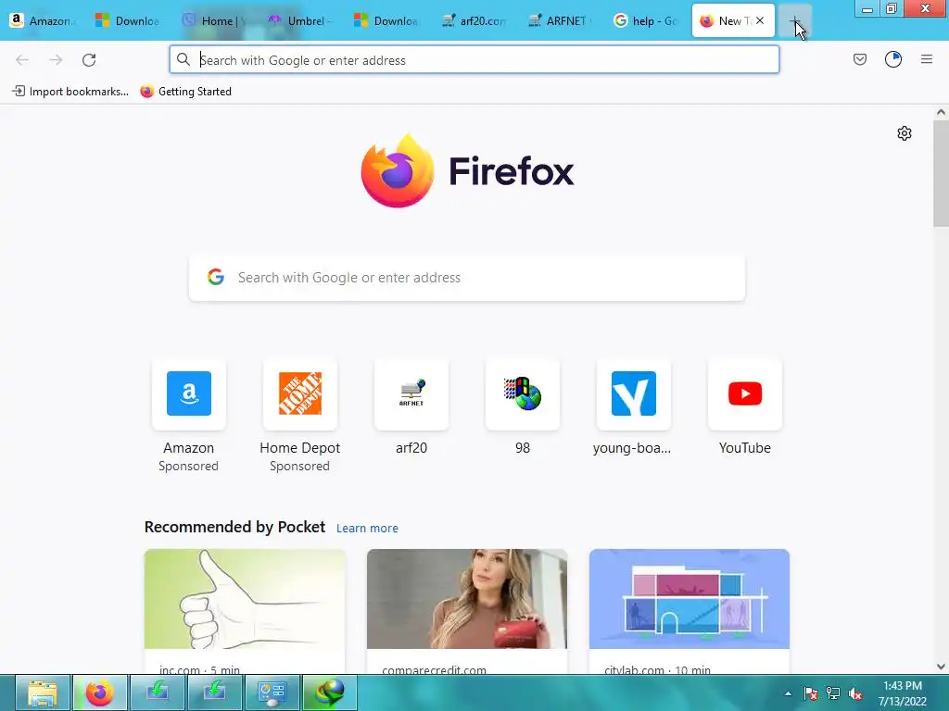Switch to the first Download tab

[129, 21]
